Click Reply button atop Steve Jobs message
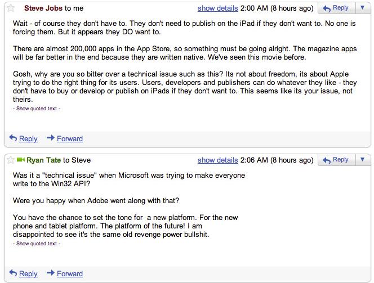 pos(336,8)
